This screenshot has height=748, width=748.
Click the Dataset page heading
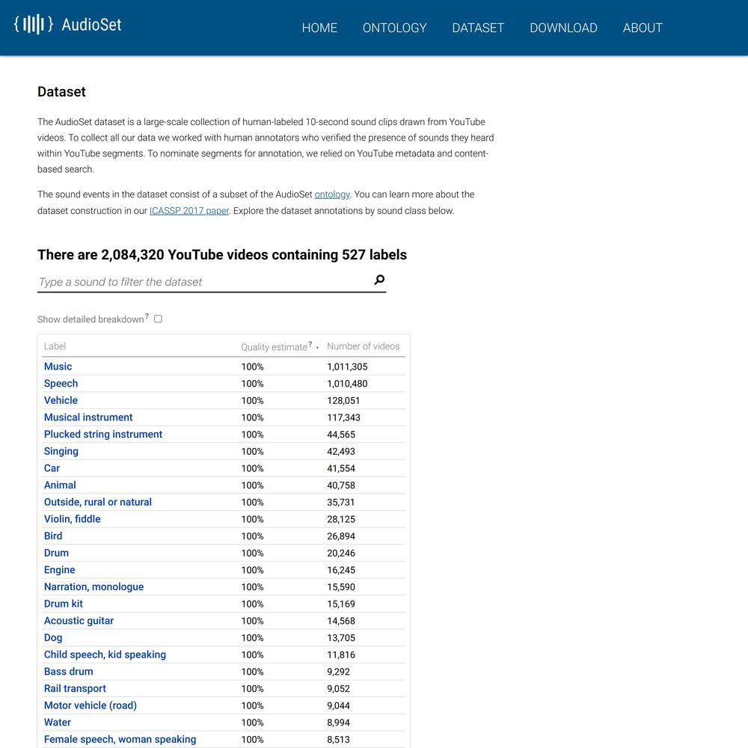click(x=61, y=91)
